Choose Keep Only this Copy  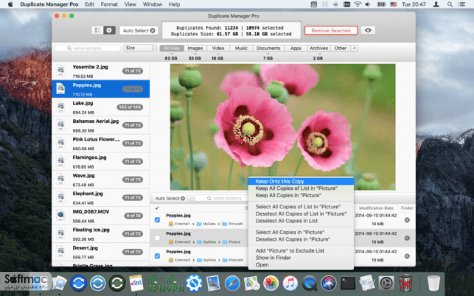coord(301,181)
